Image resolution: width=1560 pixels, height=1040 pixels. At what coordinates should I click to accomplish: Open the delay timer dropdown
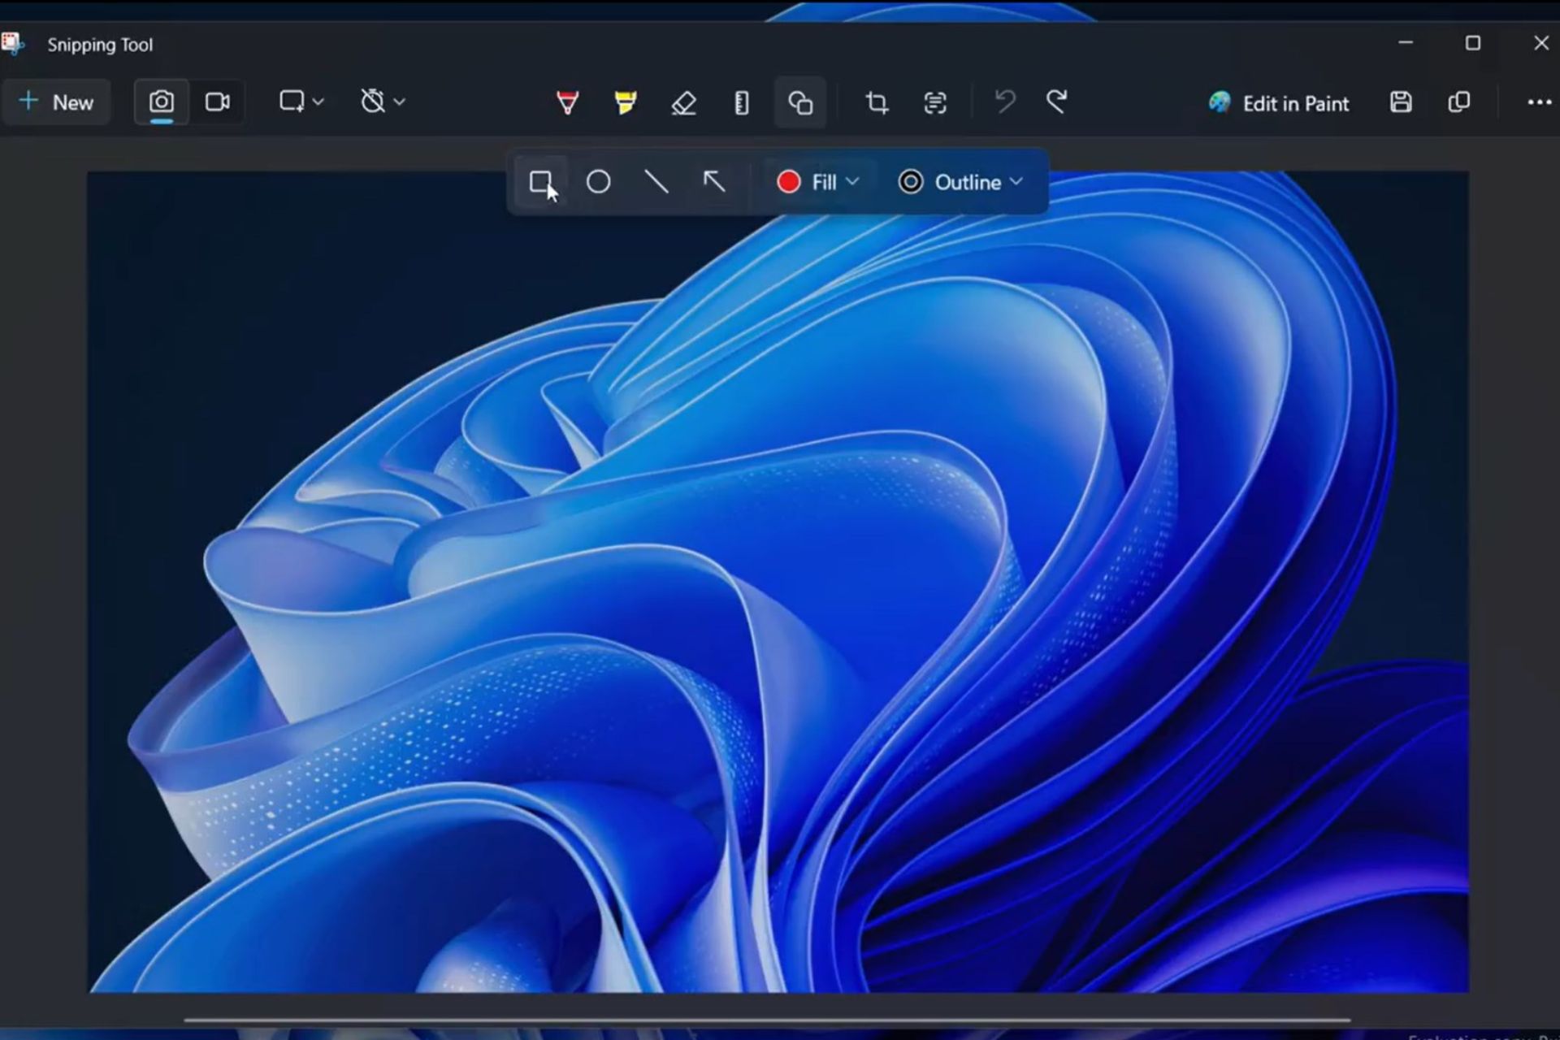point(383,102)
